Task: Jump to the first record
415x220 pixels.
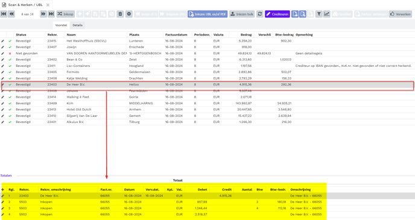Action: tap(4, 14)
